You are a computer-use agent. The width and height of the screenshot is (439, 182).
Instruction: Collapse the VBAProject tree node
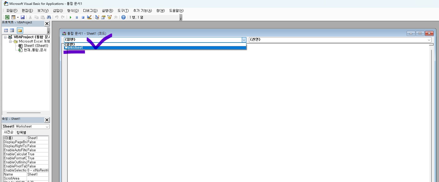tap(5, 37)
